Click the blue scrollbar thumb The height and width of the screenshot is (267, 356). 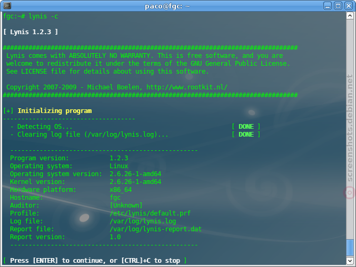[x=350, y=248]
